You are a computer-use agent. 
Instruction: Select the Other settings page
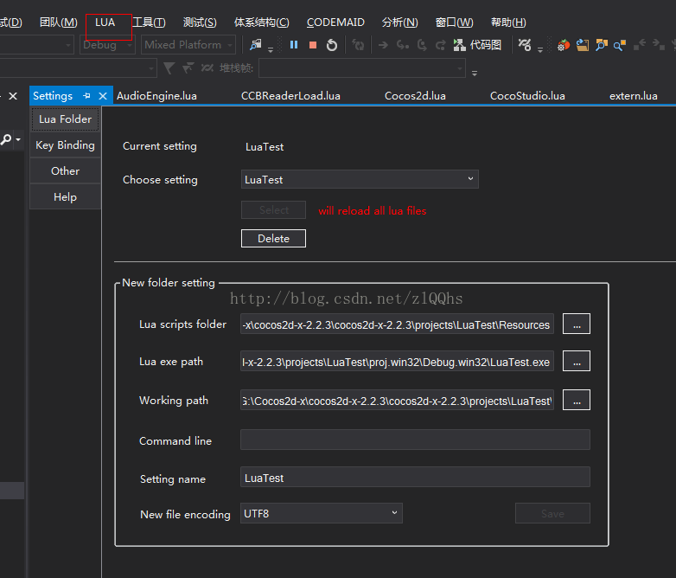point(65,171)
